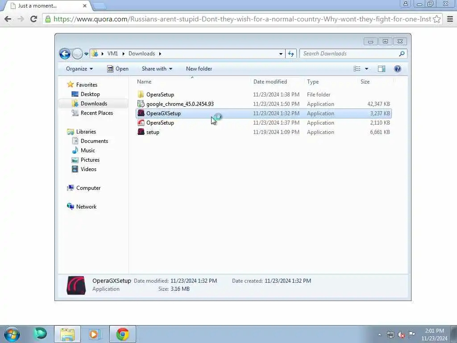
Task: Select the OperaSetup file folder icon
Action: tap(141, 94)
